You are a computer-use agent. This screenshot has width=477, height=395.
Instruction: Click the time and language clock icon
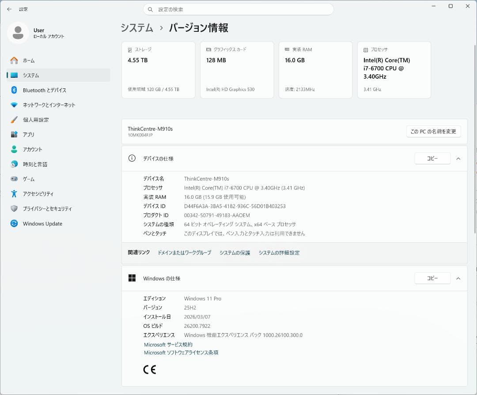click(x=14, y=164)
